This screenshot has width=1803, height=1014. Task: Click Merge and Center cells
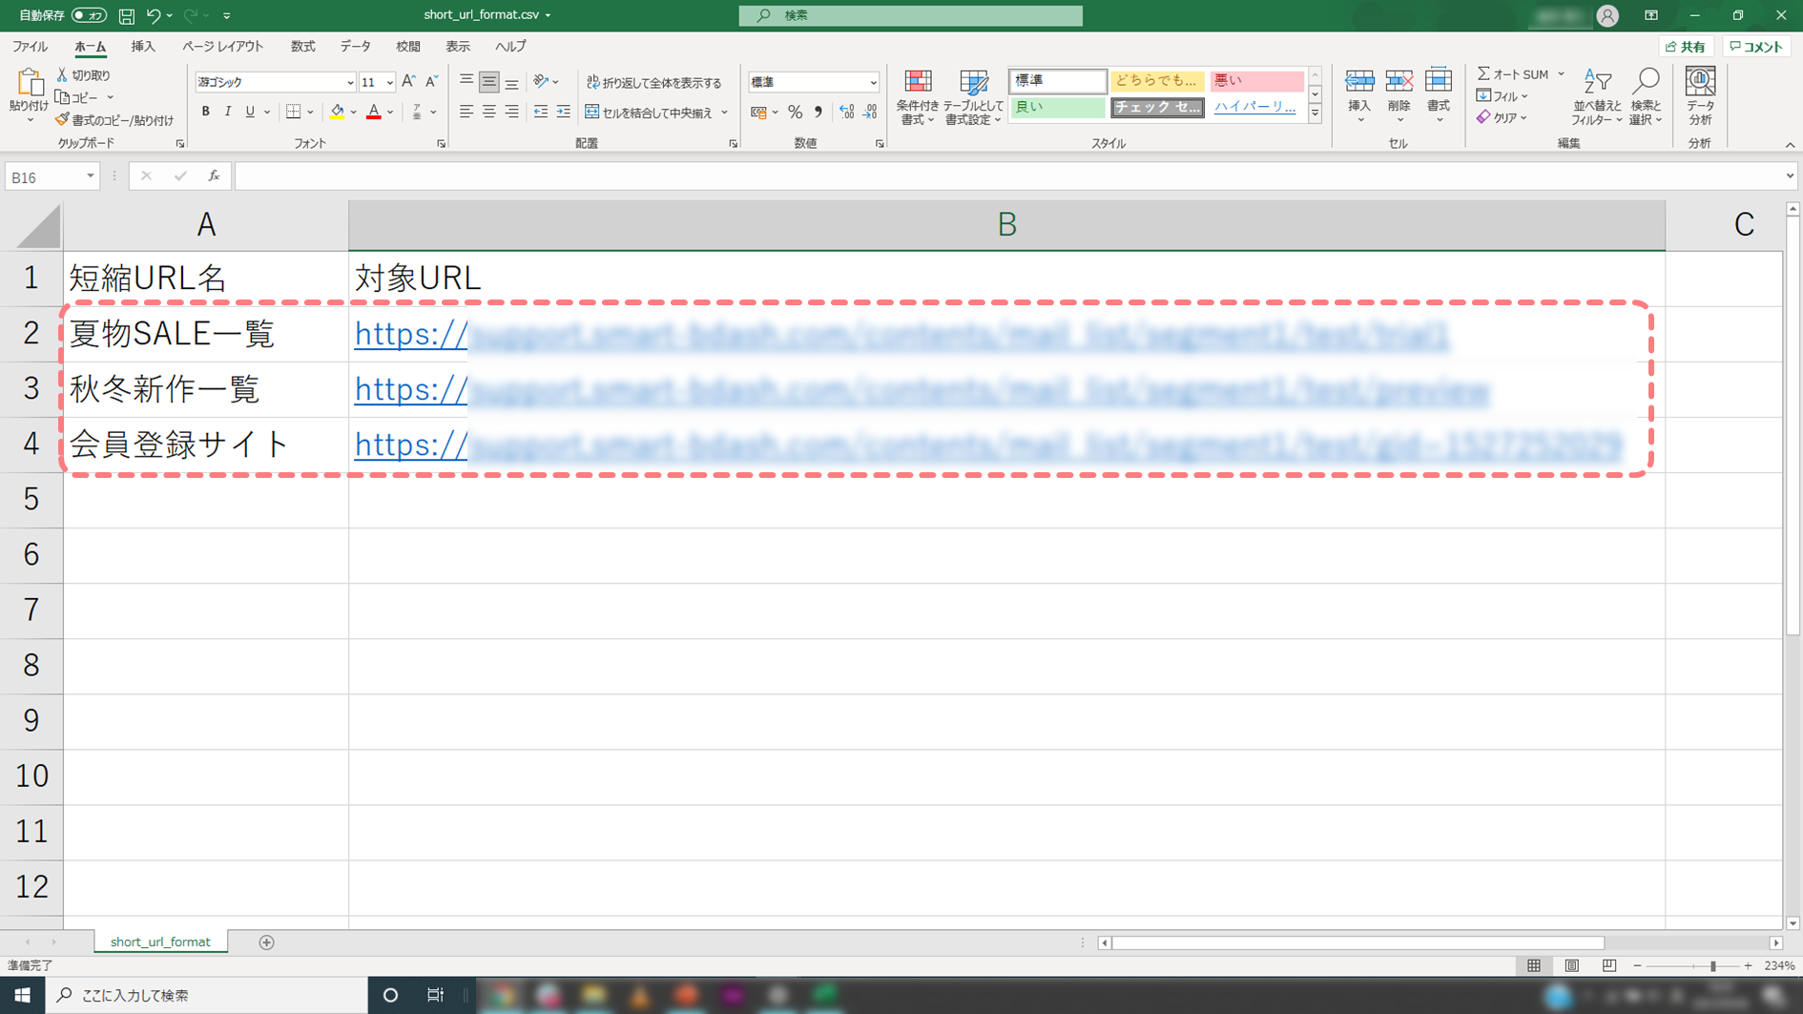[x=649, y=113]
